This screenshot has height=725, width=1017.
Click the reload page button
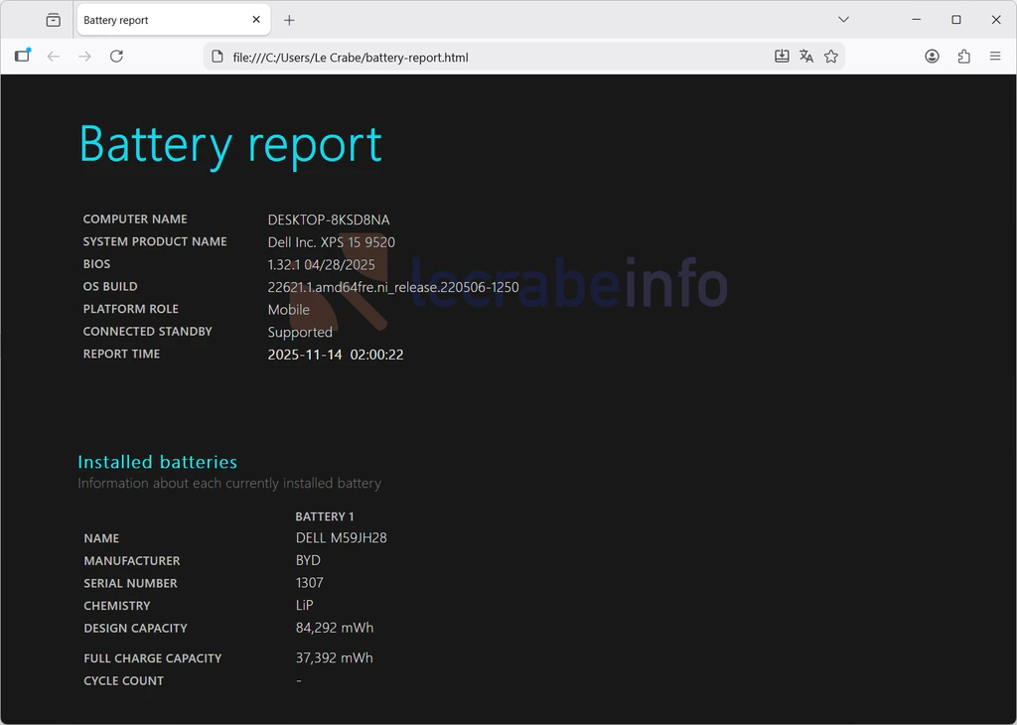click(x=116, y=57)
